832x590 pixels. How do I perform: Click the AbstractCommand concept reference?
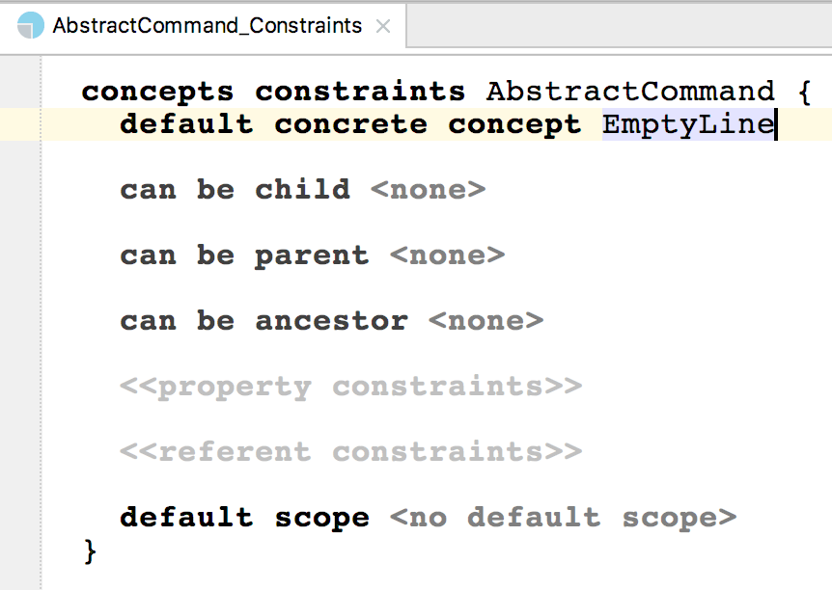[630, 92]
